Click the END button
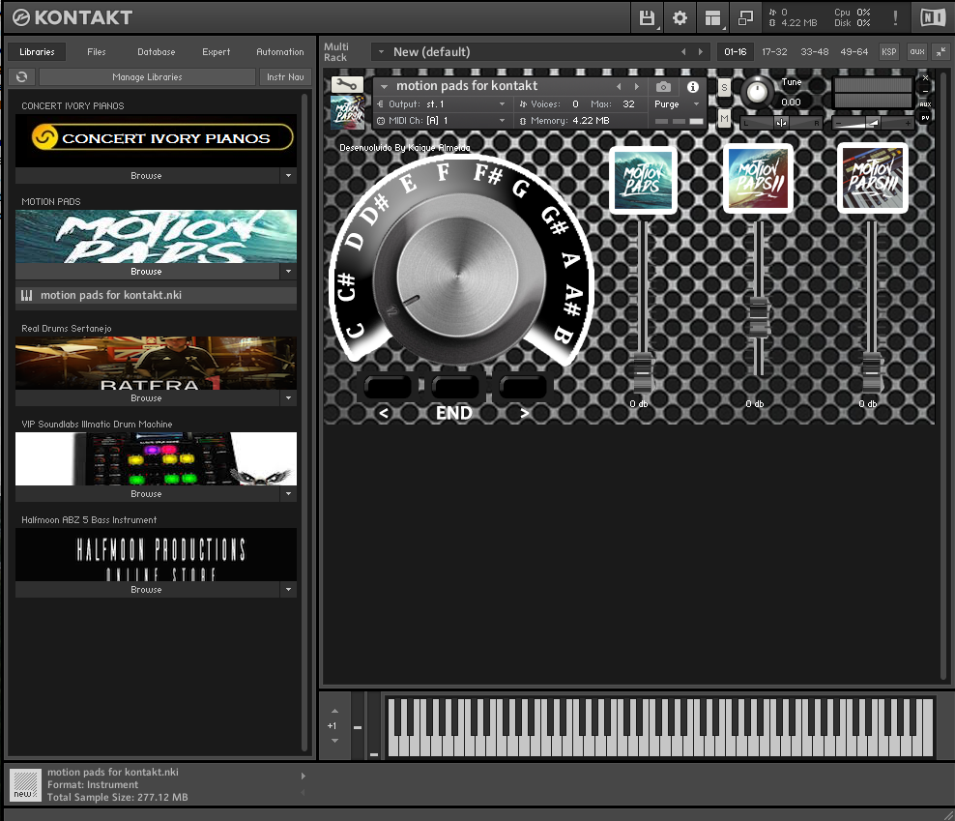This screenshot has width=955, height=821. click(x=453, y=413)
